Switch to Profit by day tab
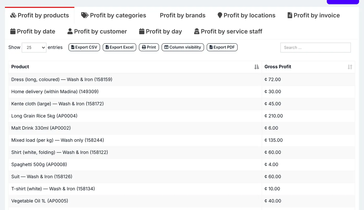The width and height of the screenshot is (364, 210). 160,31
